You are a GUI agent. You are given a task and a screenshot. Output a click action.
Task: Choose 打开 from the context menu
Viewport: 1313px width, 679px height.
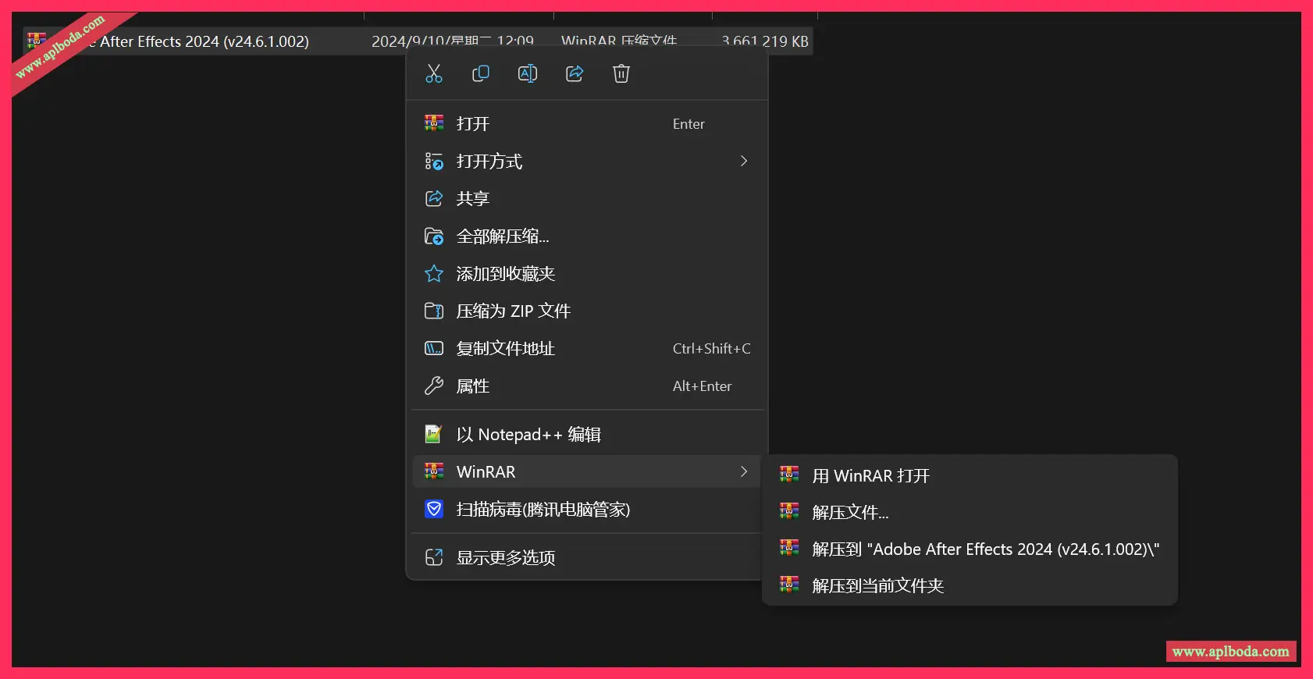point(586,123)
